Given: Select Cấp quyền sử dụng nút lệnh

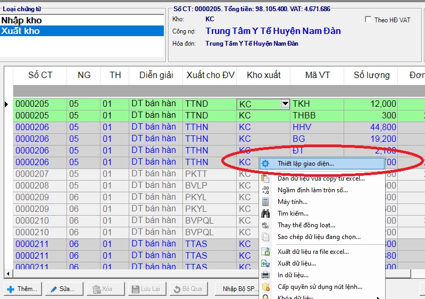Looking at the screenshot, I should coord(322,287).
